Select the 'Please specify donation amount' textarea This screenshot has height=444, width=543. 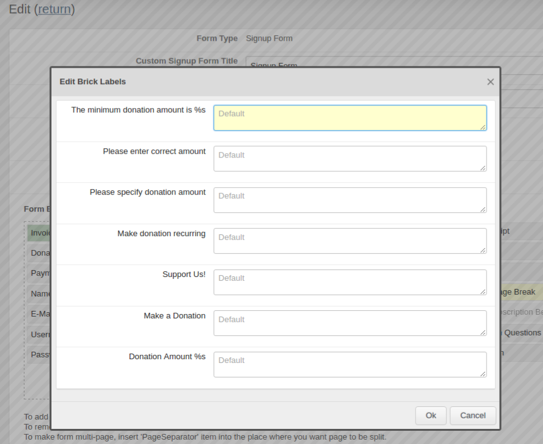(349, 200)
